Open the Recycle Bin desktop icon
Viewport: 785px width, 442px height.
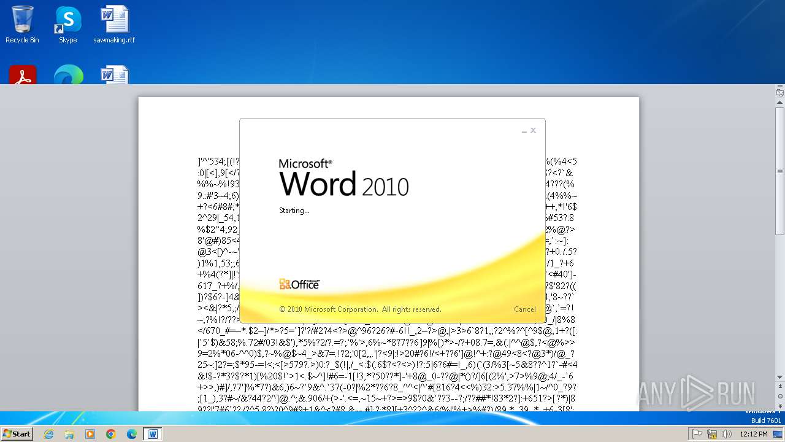click(22, 25)
